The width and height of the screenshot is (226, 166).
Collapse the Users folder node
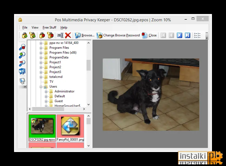[x=41, y=87]
